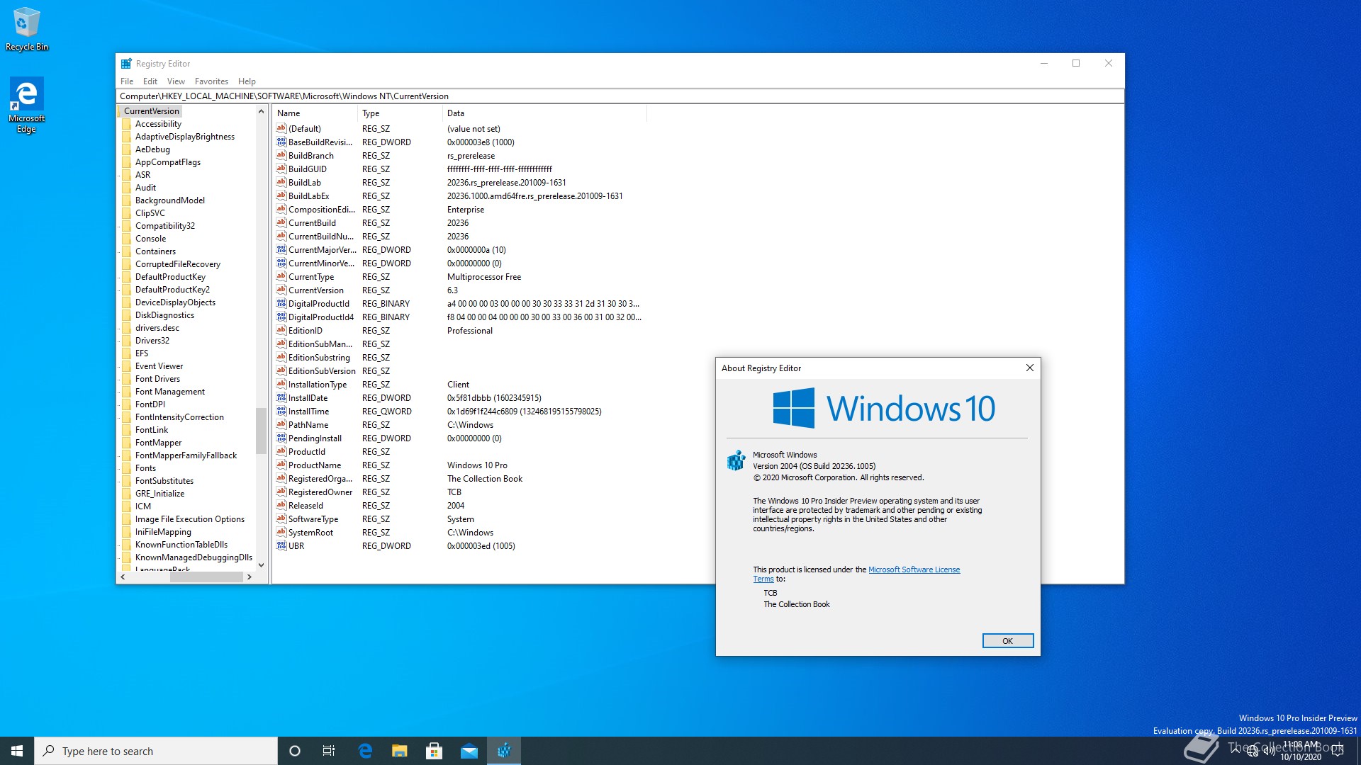1361x765 pixels.
Task: Sort values by the Type column
Action: pyautogui.click(x=400, y=113)
